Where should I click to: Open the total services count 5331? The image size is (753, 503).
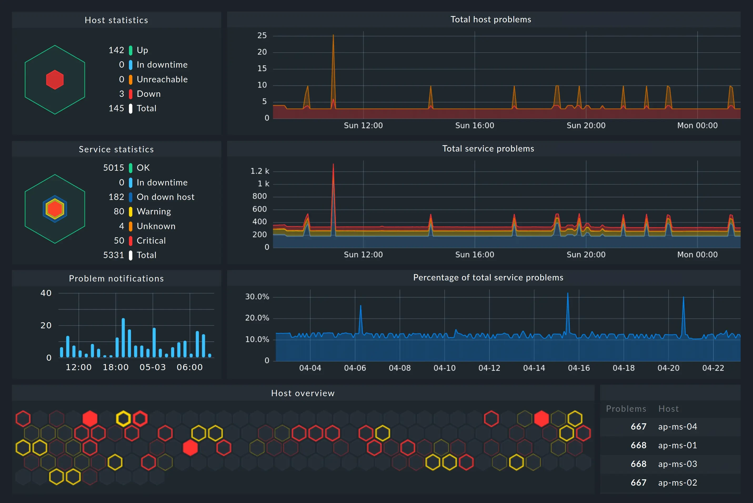click(114, 255)
